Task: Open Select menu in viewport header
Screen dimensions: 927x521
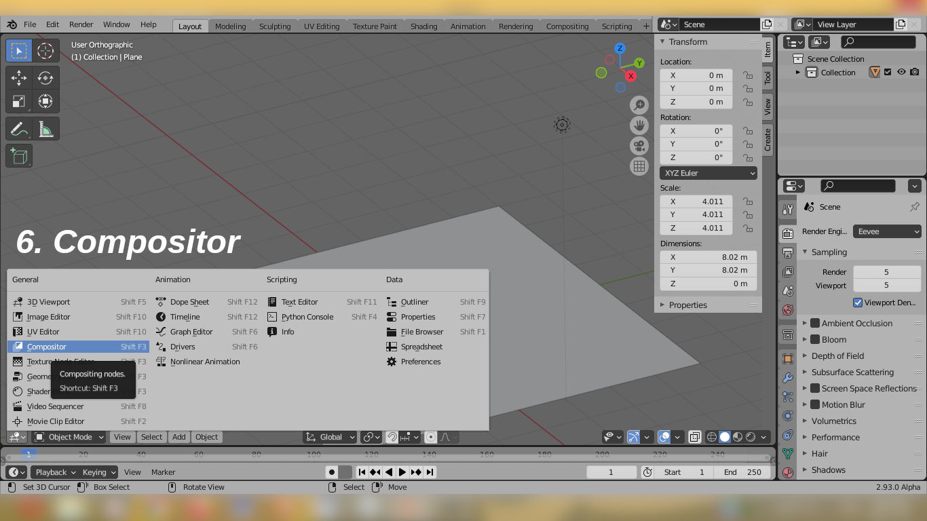Action: tap(151, 437)
